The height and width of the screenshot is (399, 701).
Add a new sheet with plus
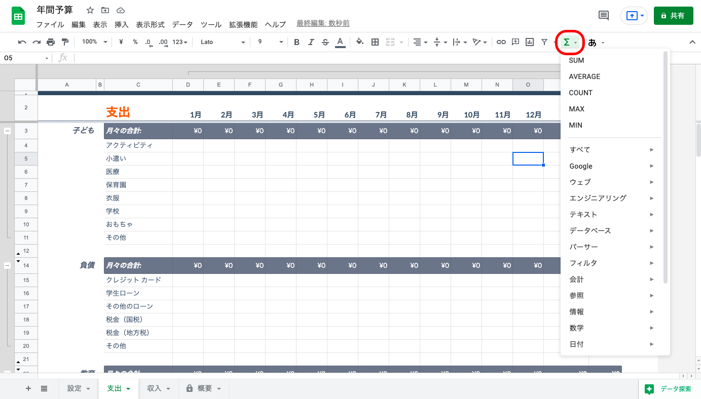point(28,388)
